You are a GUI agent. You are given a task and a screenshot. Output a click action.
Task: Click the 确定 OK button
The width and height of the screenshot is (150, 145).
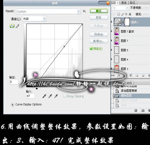[99, 11]
